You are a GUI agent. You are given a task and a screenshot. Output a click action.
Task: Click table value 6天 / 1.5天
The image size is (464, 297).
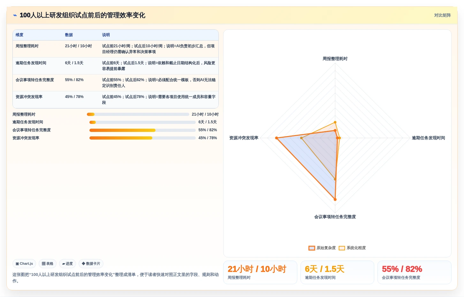[x=74, y=63]
